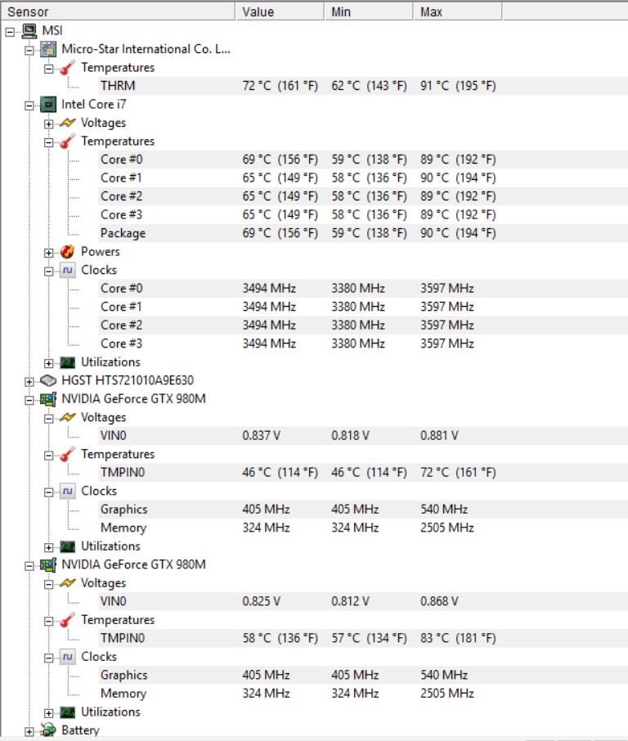Click the Intel Core i7 CPU chip icon
The image size is (628, 741).
point(48,105)
